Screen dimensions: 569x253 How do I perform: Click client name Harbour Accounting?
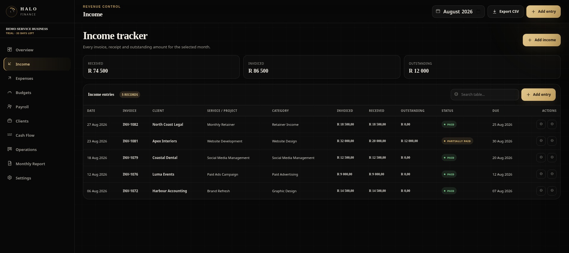(170, 191)
